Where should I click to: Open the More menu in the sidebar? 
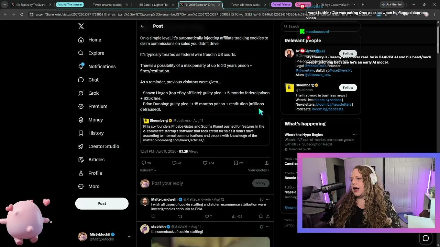tap(89, 186)
